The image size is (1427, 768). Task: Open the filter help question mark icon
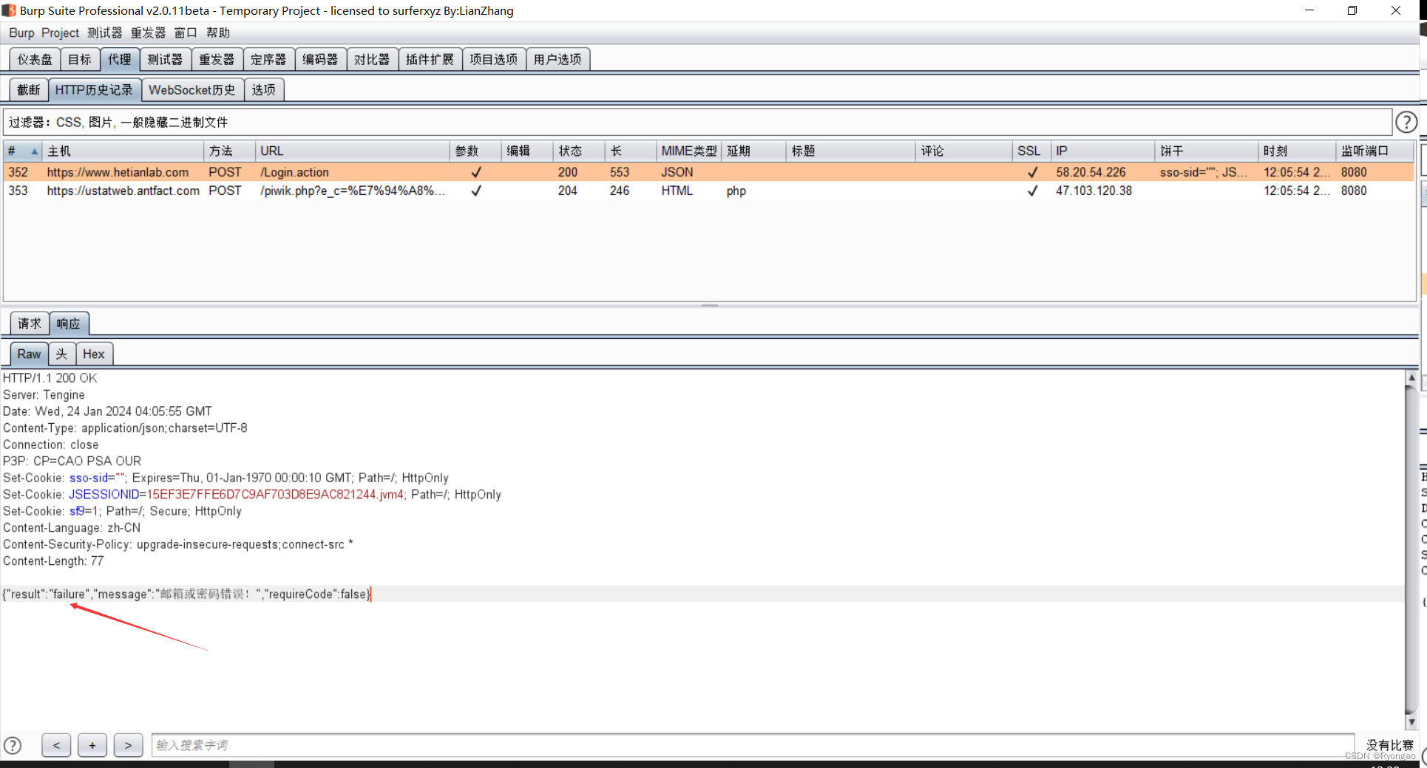tap(1406, 122)
